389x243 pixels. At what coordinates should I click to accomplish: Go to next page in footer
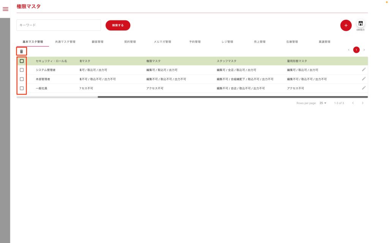(x=363, y=103)
